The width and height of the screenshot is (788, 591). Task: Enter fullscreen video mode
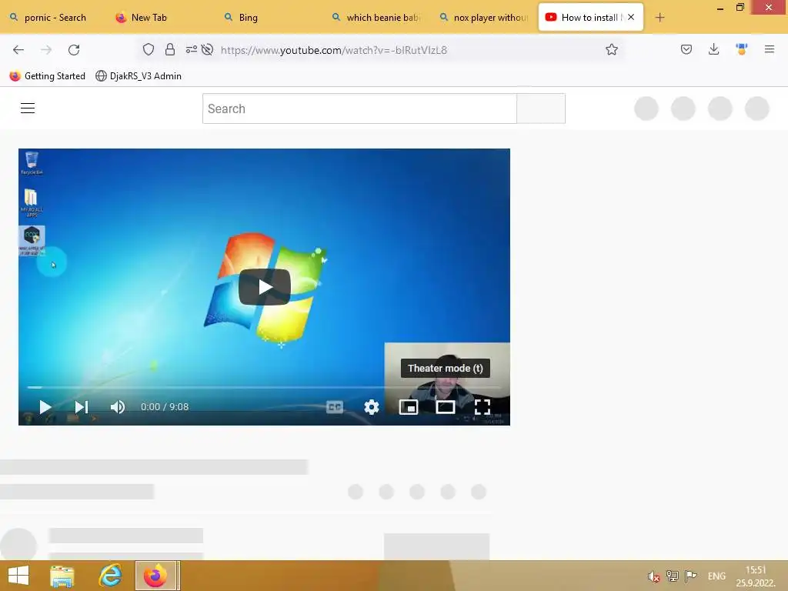tap(482, 407)
